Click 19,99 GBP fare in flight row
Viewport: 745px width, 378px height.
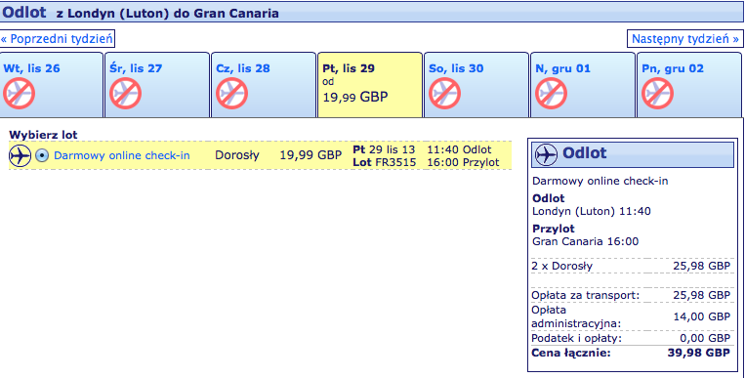tap(310, 155)
